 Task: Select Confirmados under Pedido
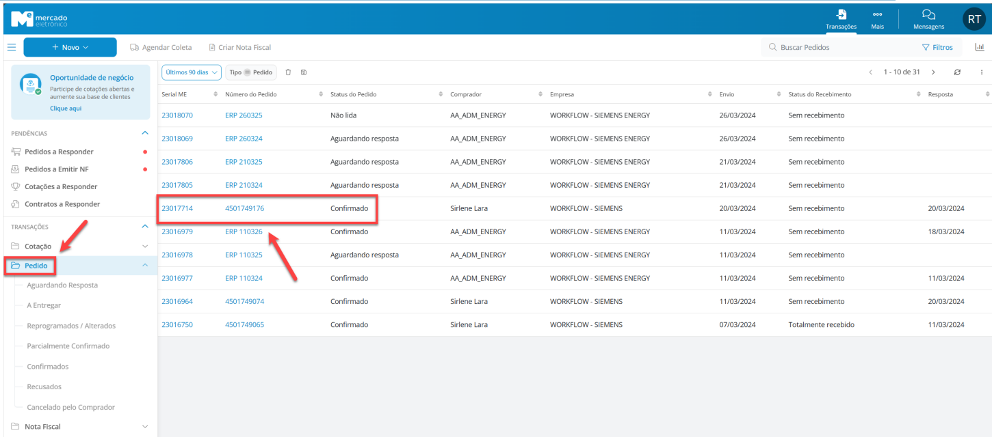tap(48, 367)
